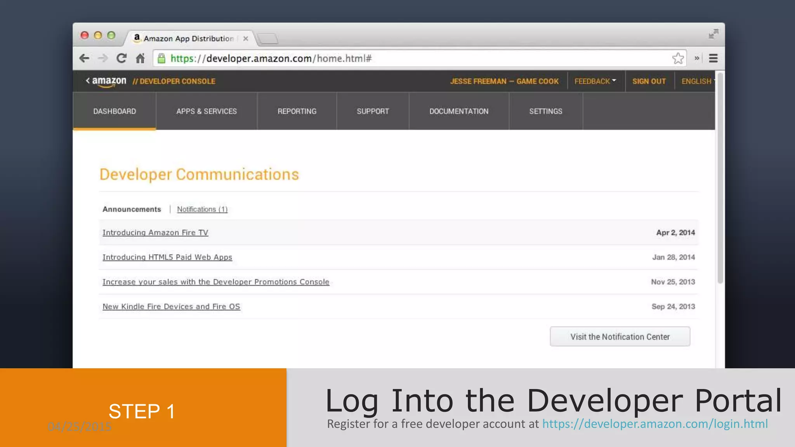795x447 pixels.
Task: Bookmark the page with the star icon
Action: click(678, 58)
